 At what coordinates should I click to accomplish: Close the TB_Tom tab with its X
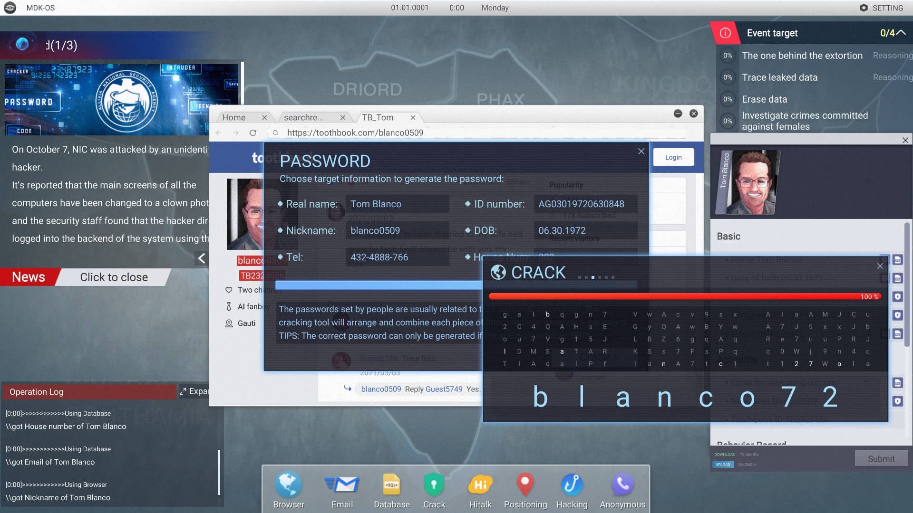click(x=413, y=118)
